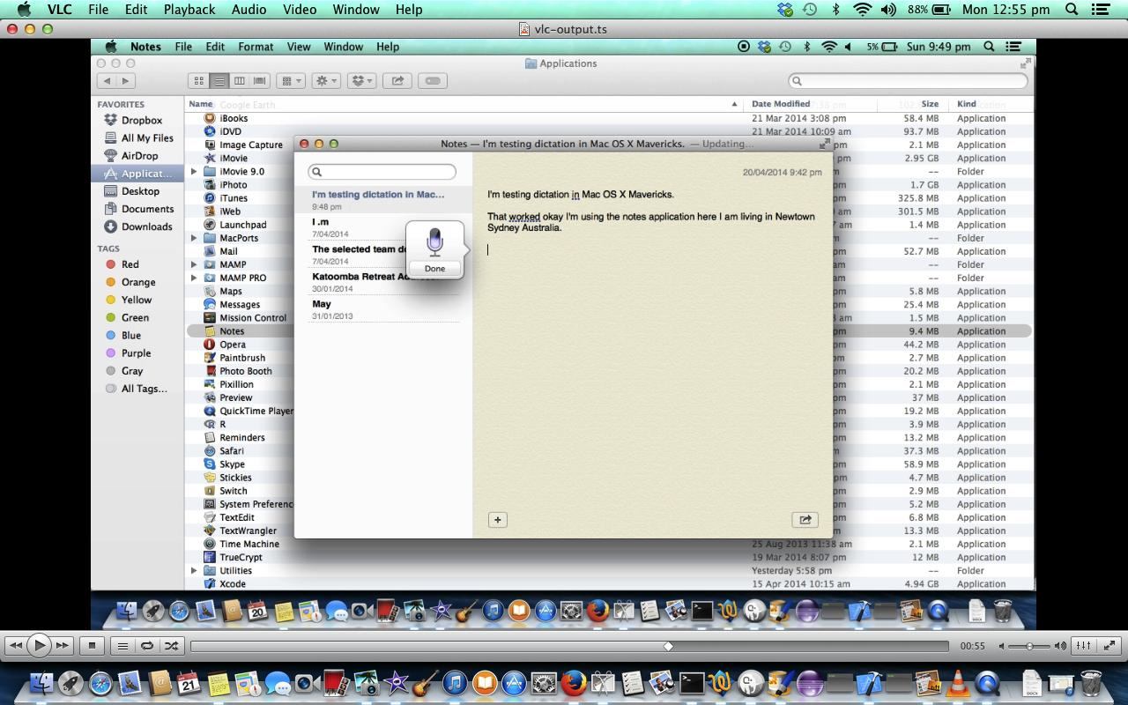This screenshot has width=1128, height=705.
Task: Open Messages from the bottom Dock
Action: coord(277,682)
